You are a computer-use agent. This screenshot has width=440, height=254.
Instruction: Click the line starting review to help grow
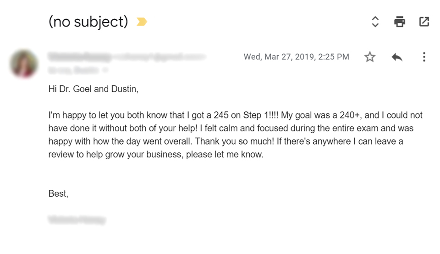(156, 155)
